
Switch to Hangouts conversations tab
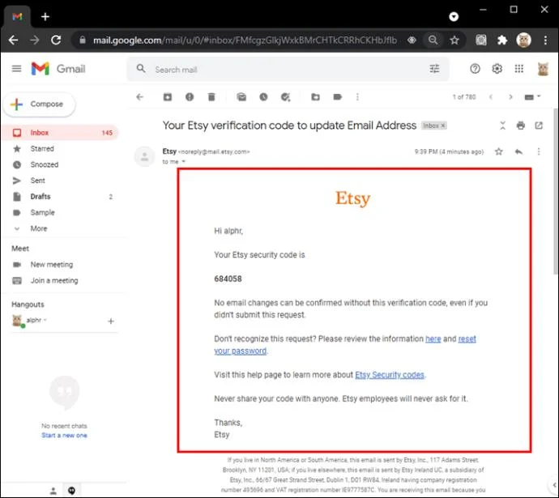(x=71, y=491)
